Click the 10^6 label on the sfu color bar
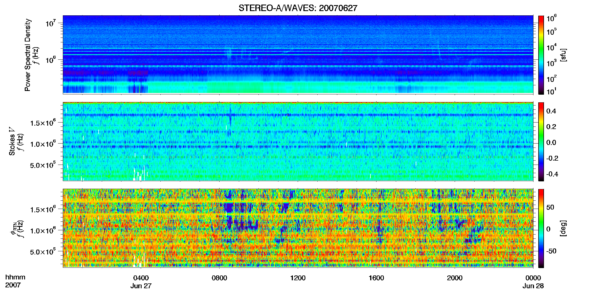 tap(552, 18)
